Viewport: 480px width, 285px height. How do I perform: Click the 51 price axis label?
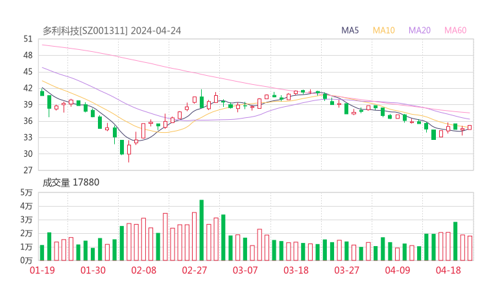tap(28, 39)
